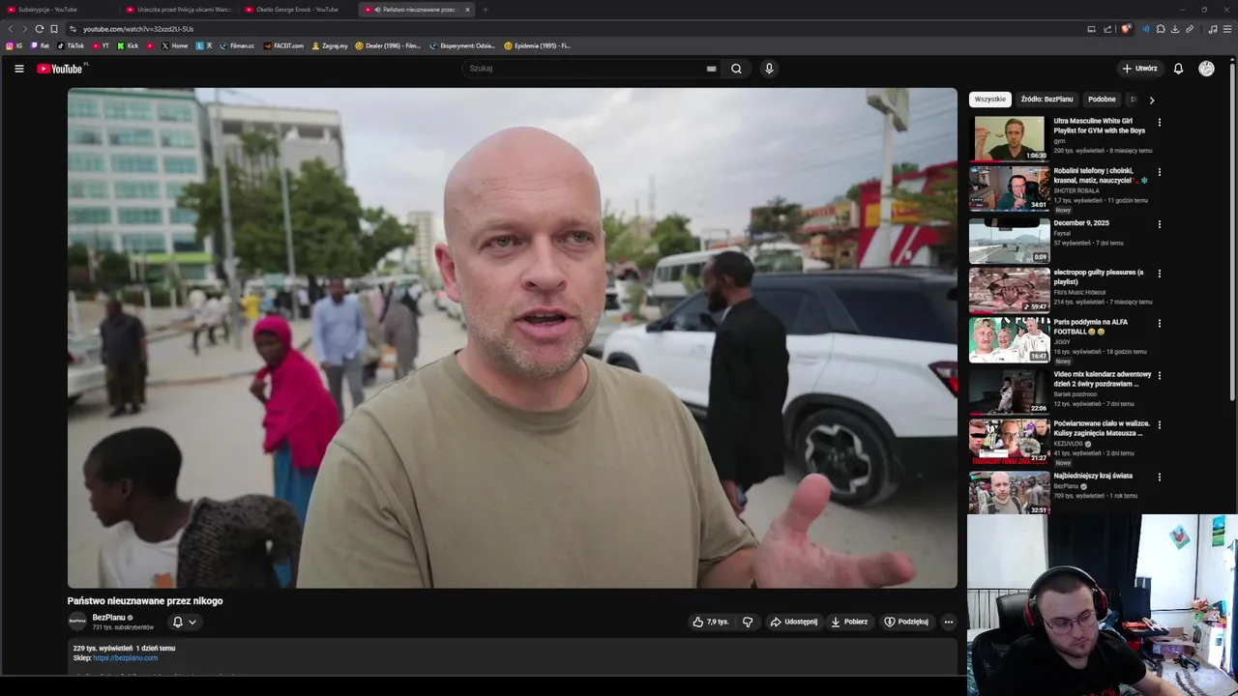Open the account avatar menu
Viewport: 1238px width, 696px height.
coord(1206,69)
